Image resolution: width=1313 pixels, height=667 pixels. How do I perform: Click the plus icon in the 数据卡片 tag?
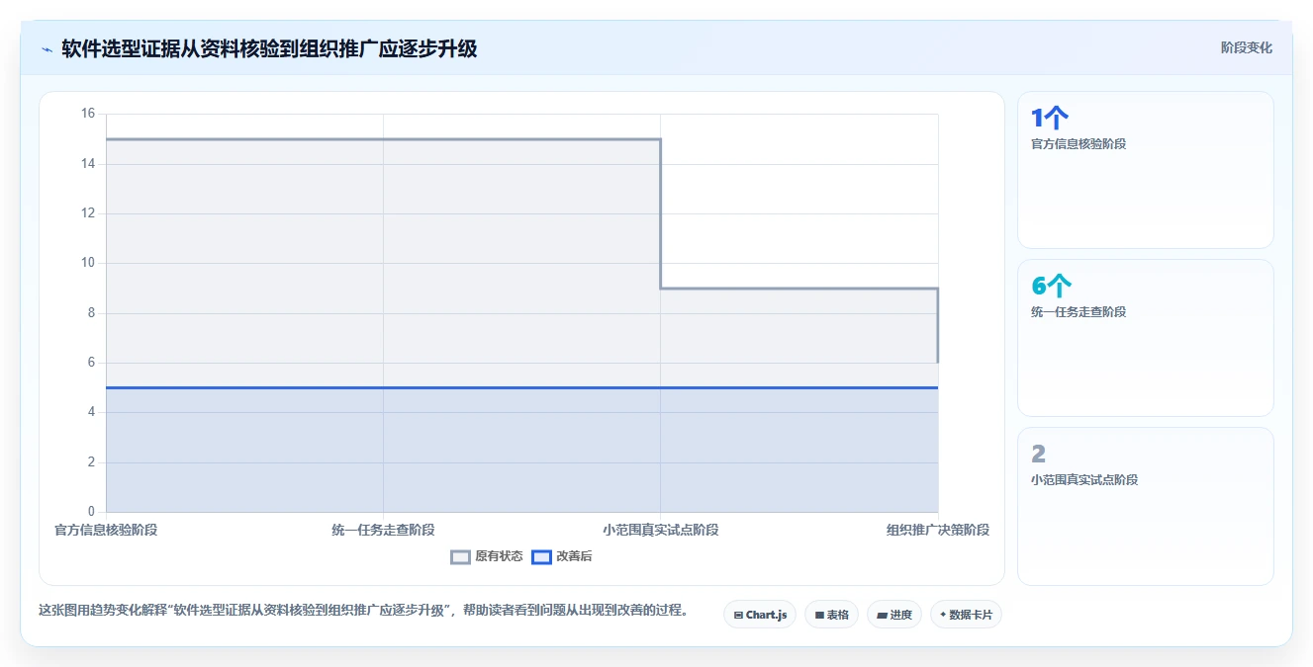(x=943, y=615)
